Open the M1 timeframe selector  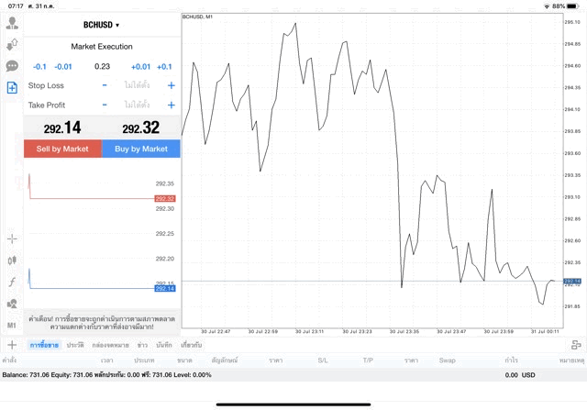(x=12, y=325)
